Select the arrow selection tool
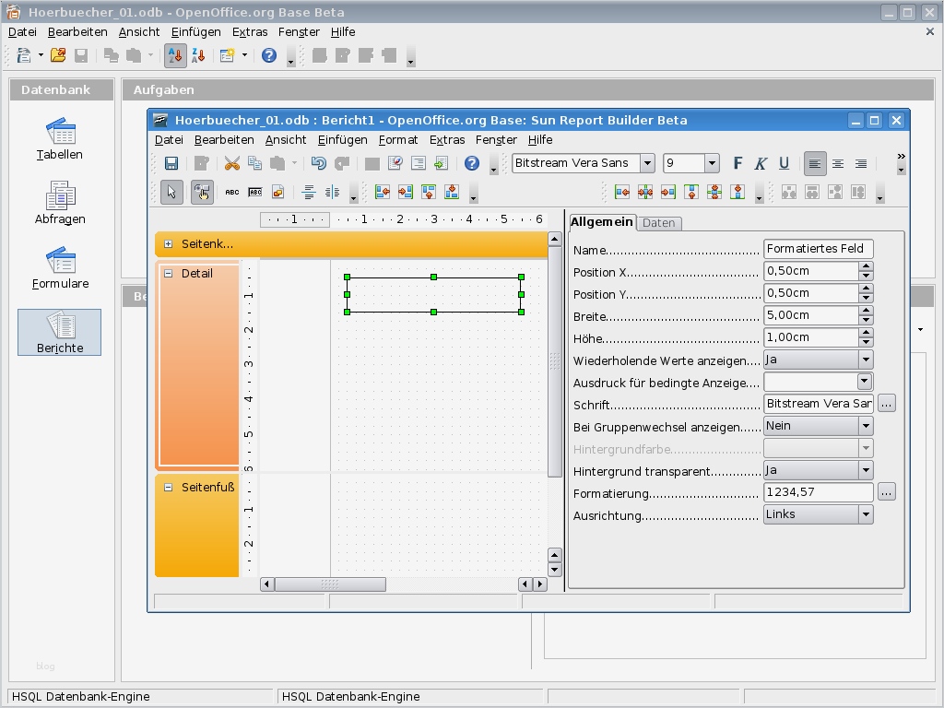Viewport: 944px width, 708px height. tap(173, 193)
